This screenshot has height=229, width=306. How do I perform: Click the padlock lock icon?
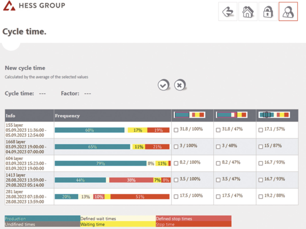pyautogui.click(x=268, y=12)
